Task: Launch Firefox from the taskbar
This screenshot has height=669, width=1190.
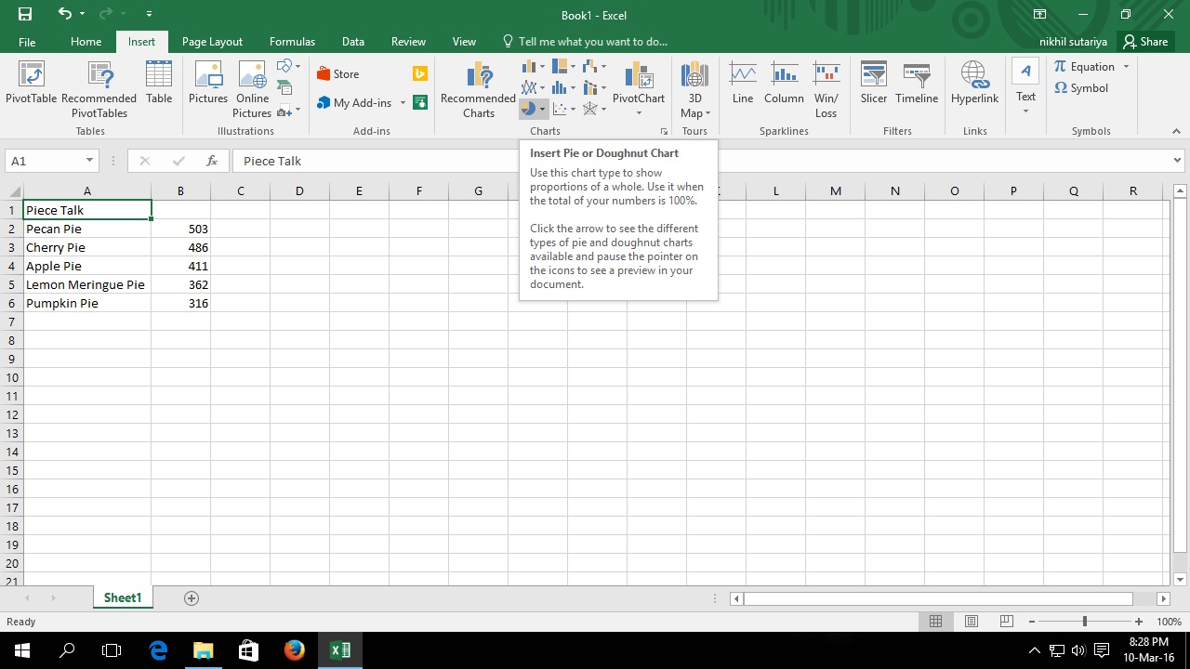Action: (295, 650)
